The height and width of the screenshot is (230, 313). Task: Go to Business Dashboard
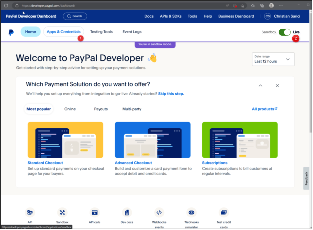click(236, 16)
